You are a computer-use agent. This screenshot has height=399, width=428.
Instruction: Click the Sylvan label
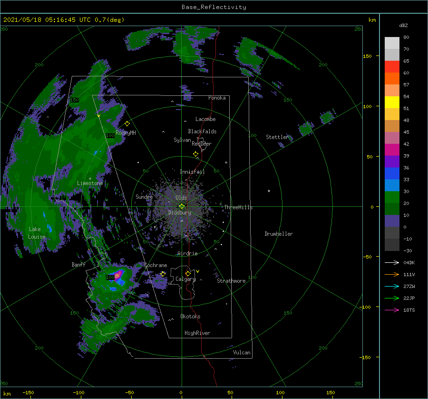click(x=182, y=140)
